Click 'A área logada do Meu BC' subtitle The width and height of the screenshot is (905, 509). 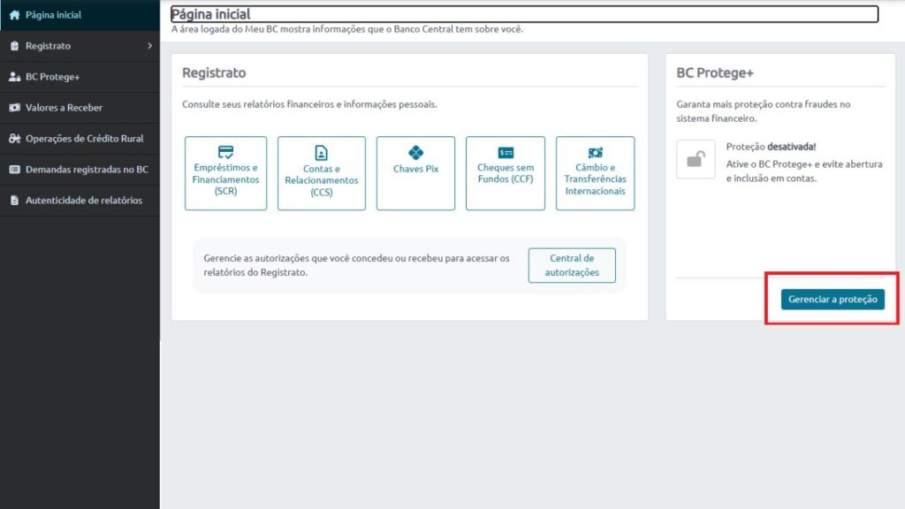[x=347, y=29]
